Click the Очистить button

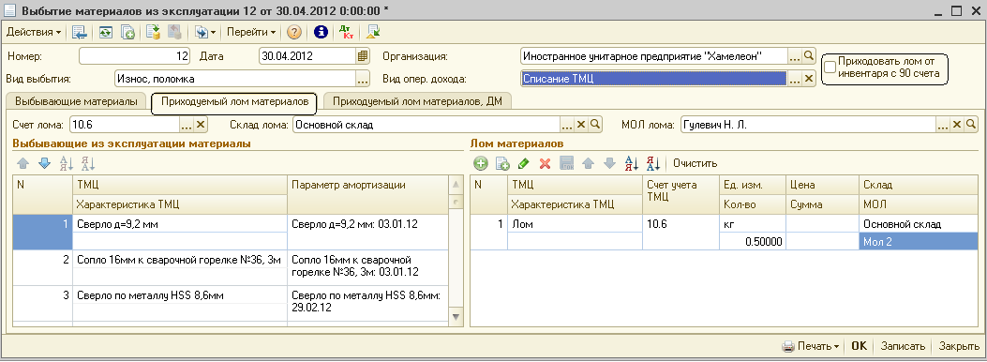(695, 164)
